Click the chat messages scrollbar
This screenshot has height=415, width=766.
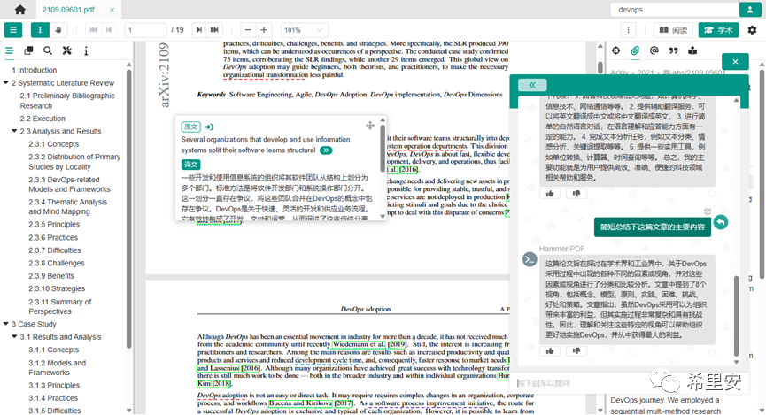(x=737, y=317)
